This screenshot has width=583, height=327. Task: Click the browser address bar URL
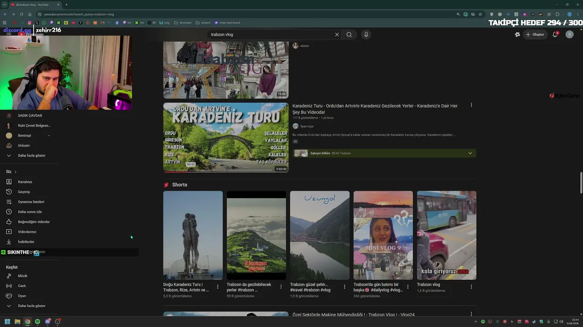(79, 15)
